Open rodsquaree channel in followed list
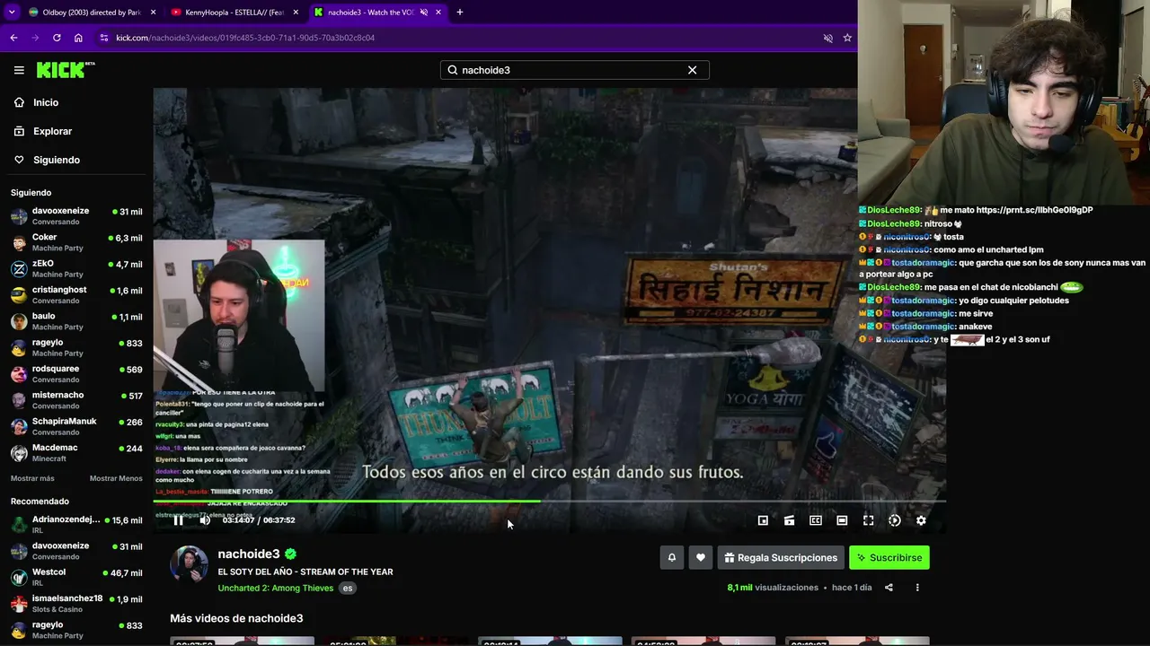This screenshot has height=646, width=1150. 76,374
